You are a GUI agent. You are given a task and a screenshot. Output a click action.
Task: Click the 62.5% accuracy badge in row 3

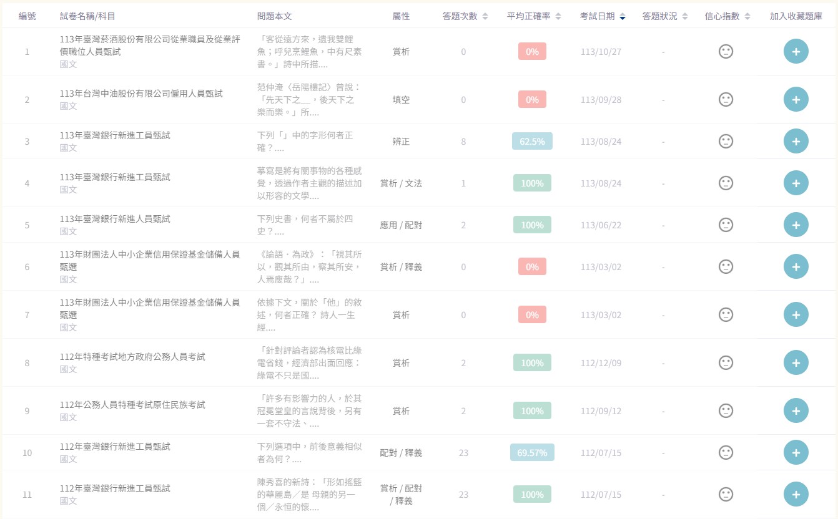pos(532,142)
